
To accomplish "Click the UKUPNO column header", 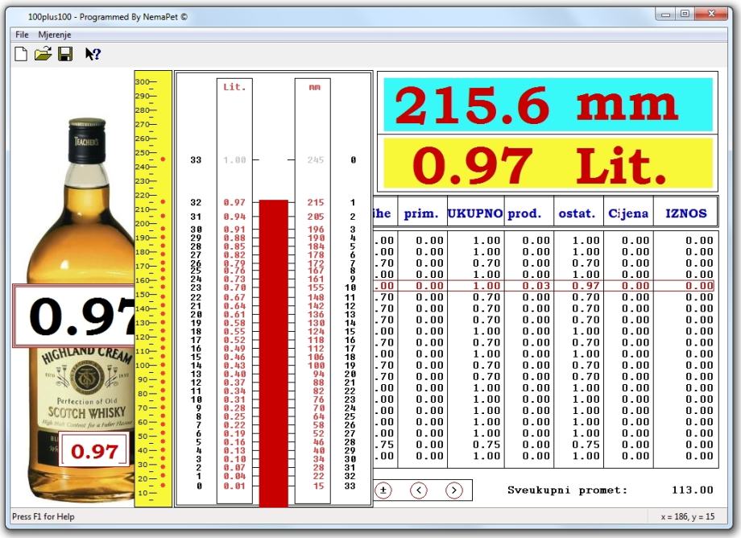I will tap(475, 214).
